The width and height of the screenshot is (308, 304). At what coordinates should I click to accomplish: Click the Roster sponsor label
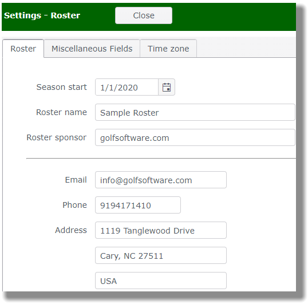pyautogui.click(x=57, y=137)
